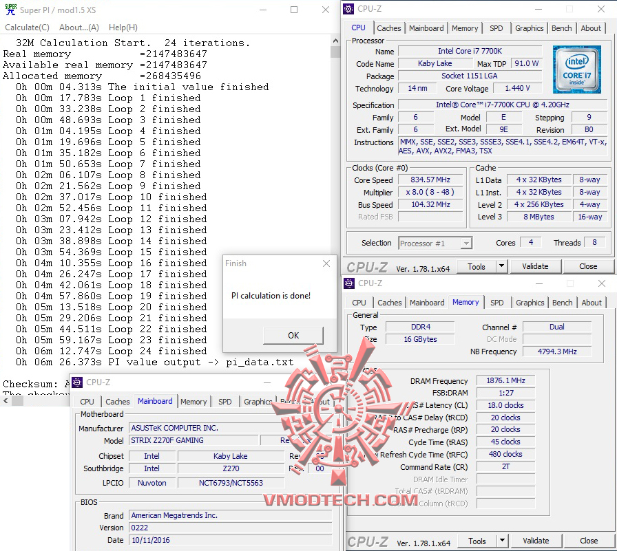
Task: Click OK in the Finish dialog
Action: click(x=293, y=336)
